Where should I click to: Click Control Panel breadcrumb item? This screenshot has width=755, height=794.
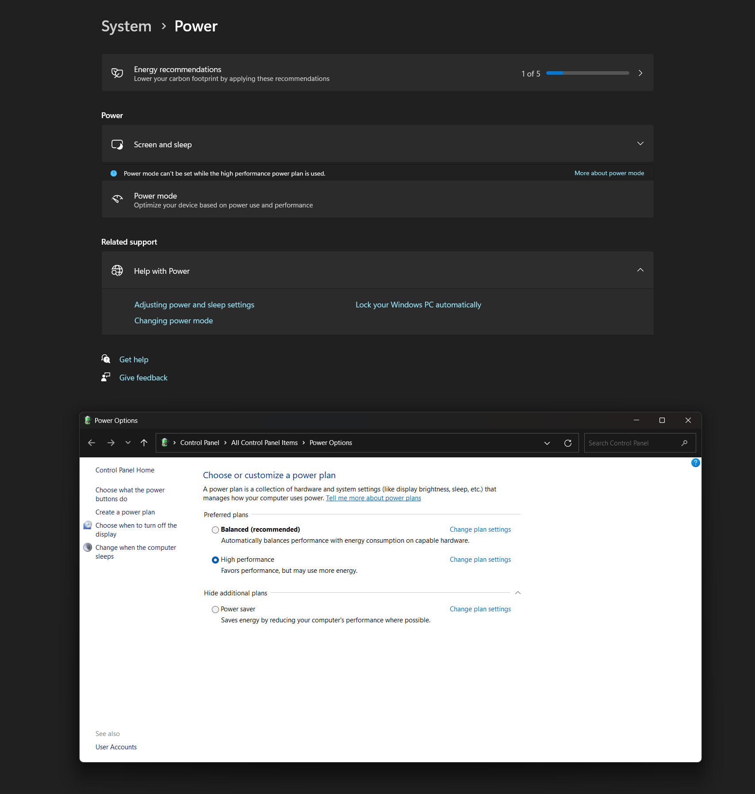coord(199,443)
